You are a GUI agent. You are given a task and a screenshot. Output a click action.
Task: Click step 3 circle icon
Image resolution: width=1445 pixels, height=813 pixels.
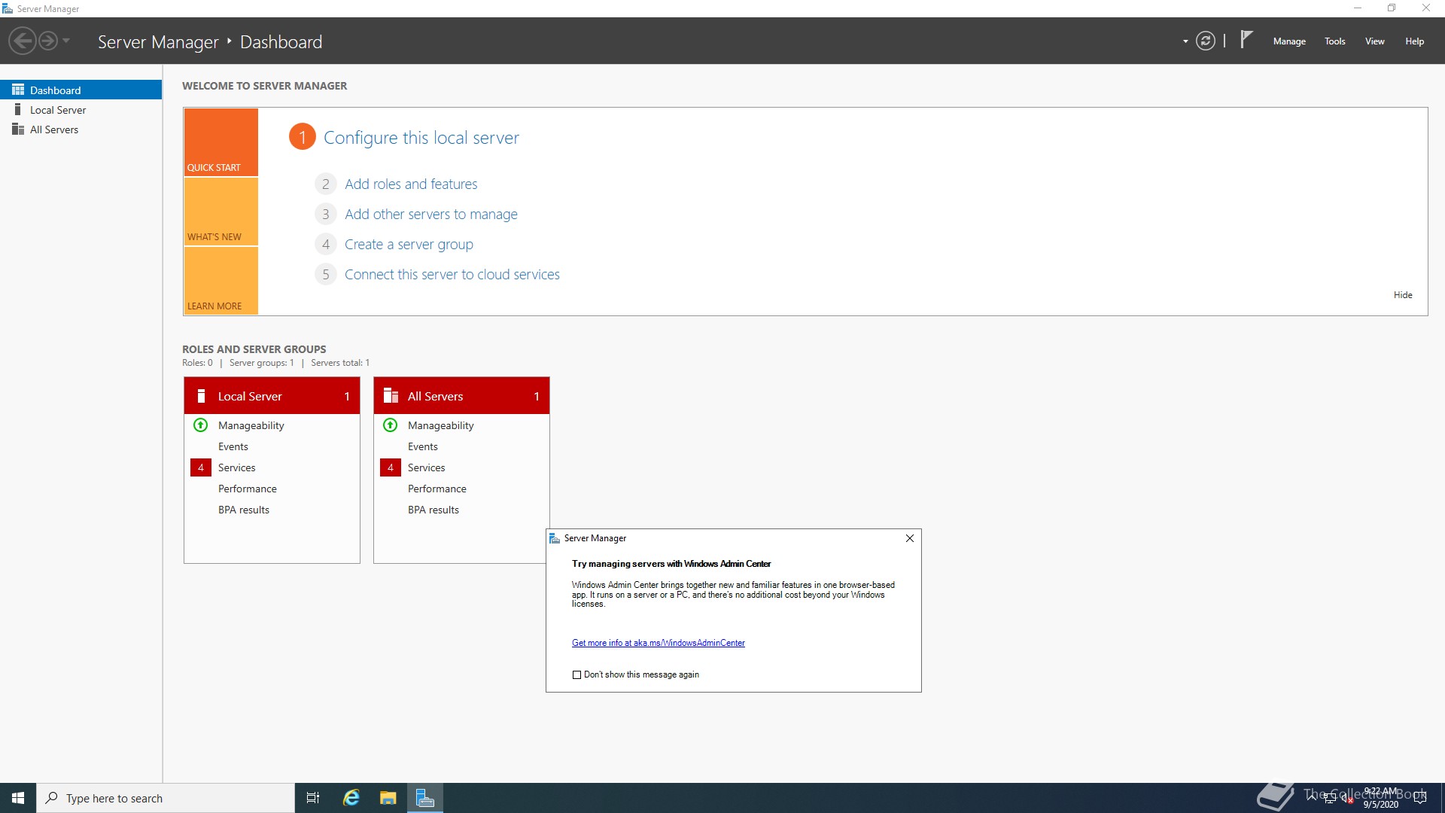click(326, 215)
